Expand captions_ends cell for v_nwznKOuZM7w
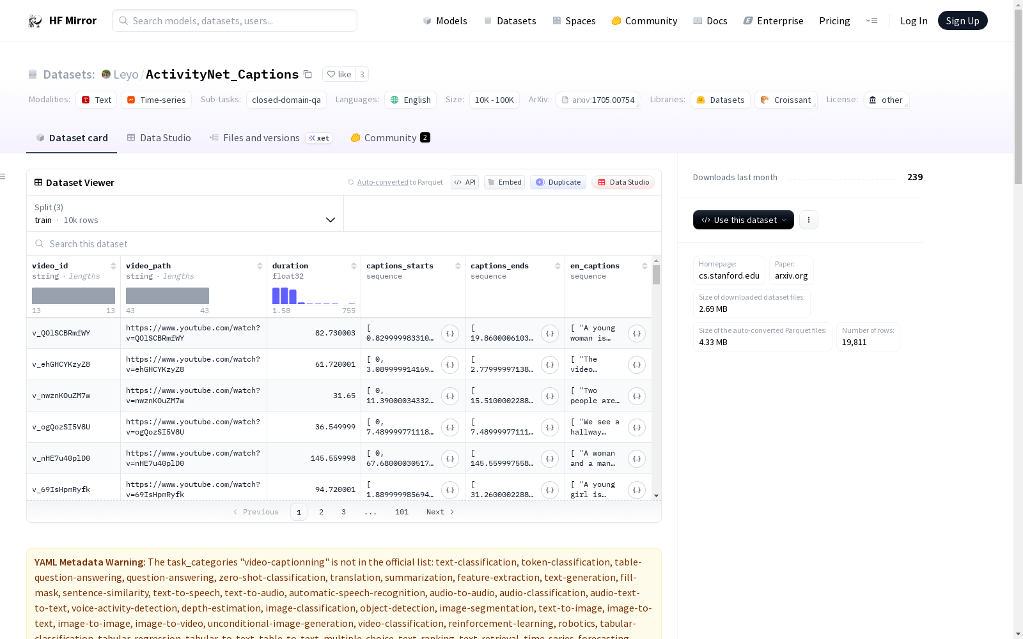 click(550, 396)
